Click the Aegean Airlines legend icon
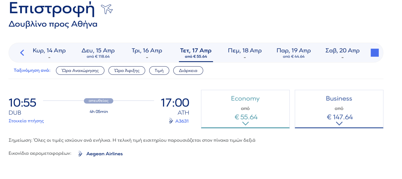The height and width of the screenshot is (179, 402). pyautogui.click(x=80, y=154)
